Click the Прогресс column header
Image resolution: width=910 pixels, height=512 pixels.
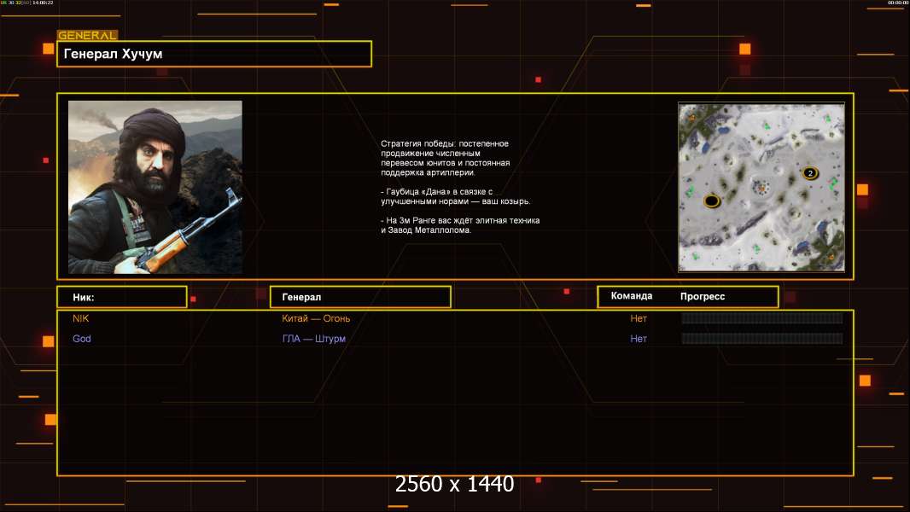coord(703,296)
